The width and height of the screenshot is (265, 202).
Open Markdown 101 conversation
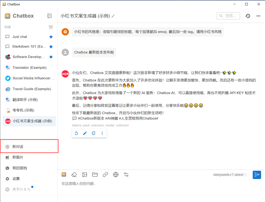(30, 47)
